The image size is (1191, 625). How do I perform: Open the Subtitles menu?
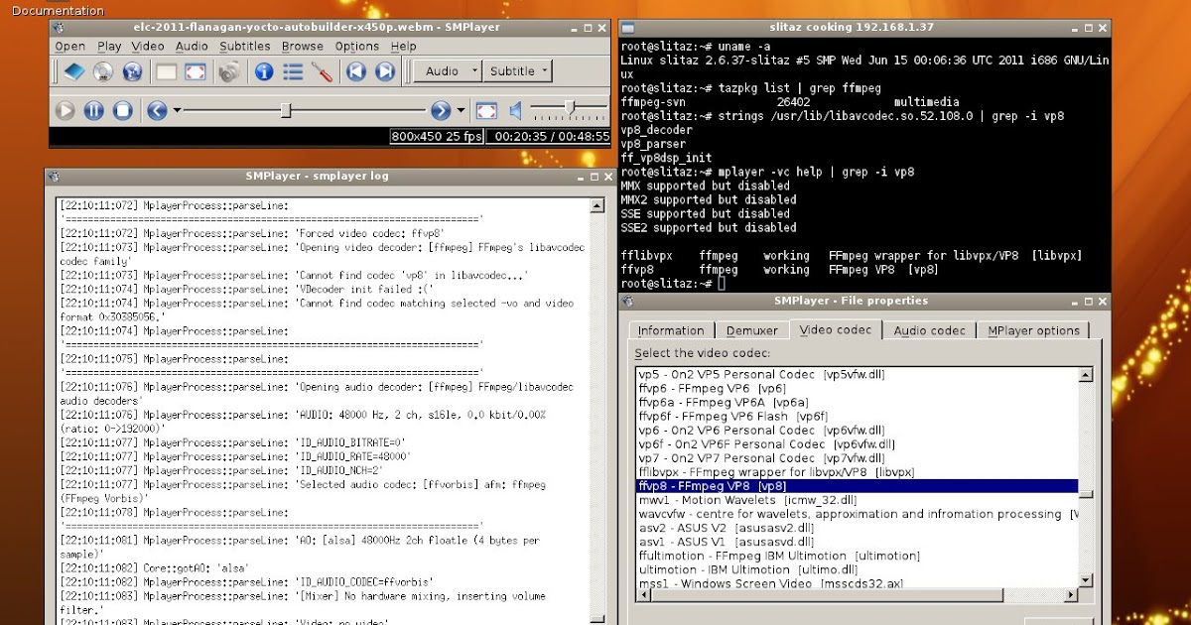245,47
